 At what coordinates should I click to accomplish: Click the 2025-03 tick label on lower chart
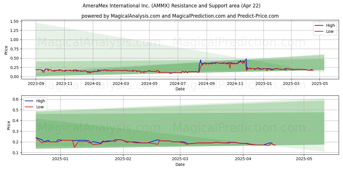[180, 159]
